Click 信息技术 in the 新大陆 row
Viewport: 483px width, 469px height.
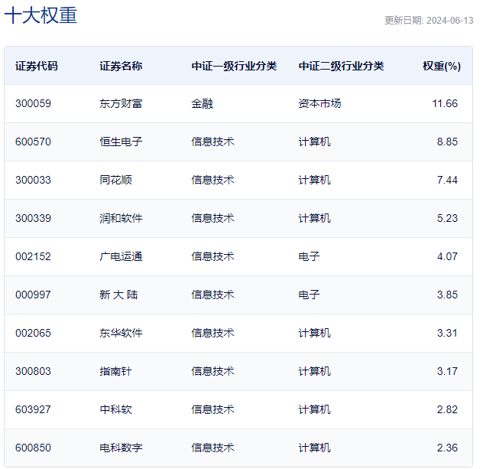[212, 295]
